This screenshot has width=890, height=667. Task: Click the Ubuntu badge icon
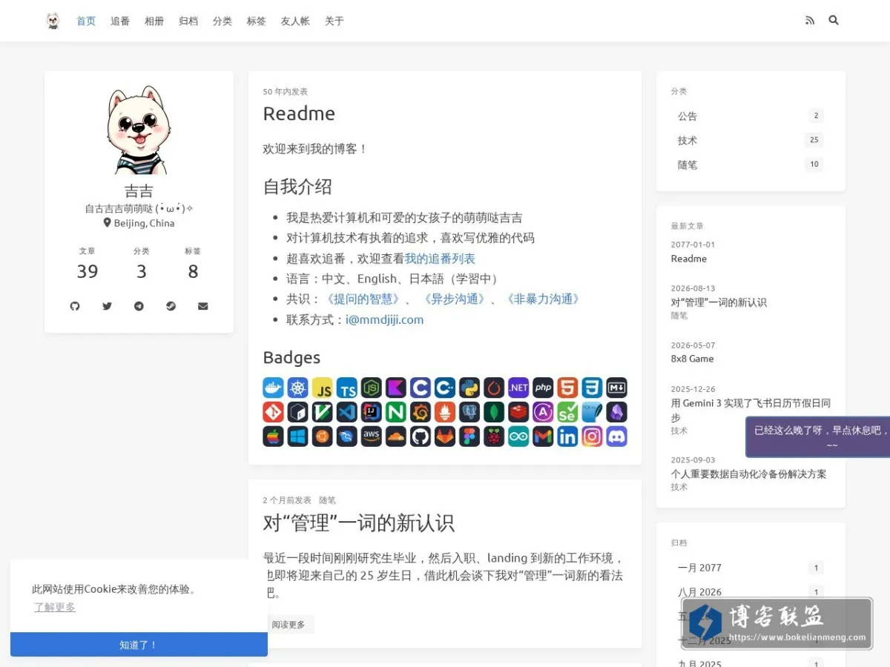(x=323, y=437)
